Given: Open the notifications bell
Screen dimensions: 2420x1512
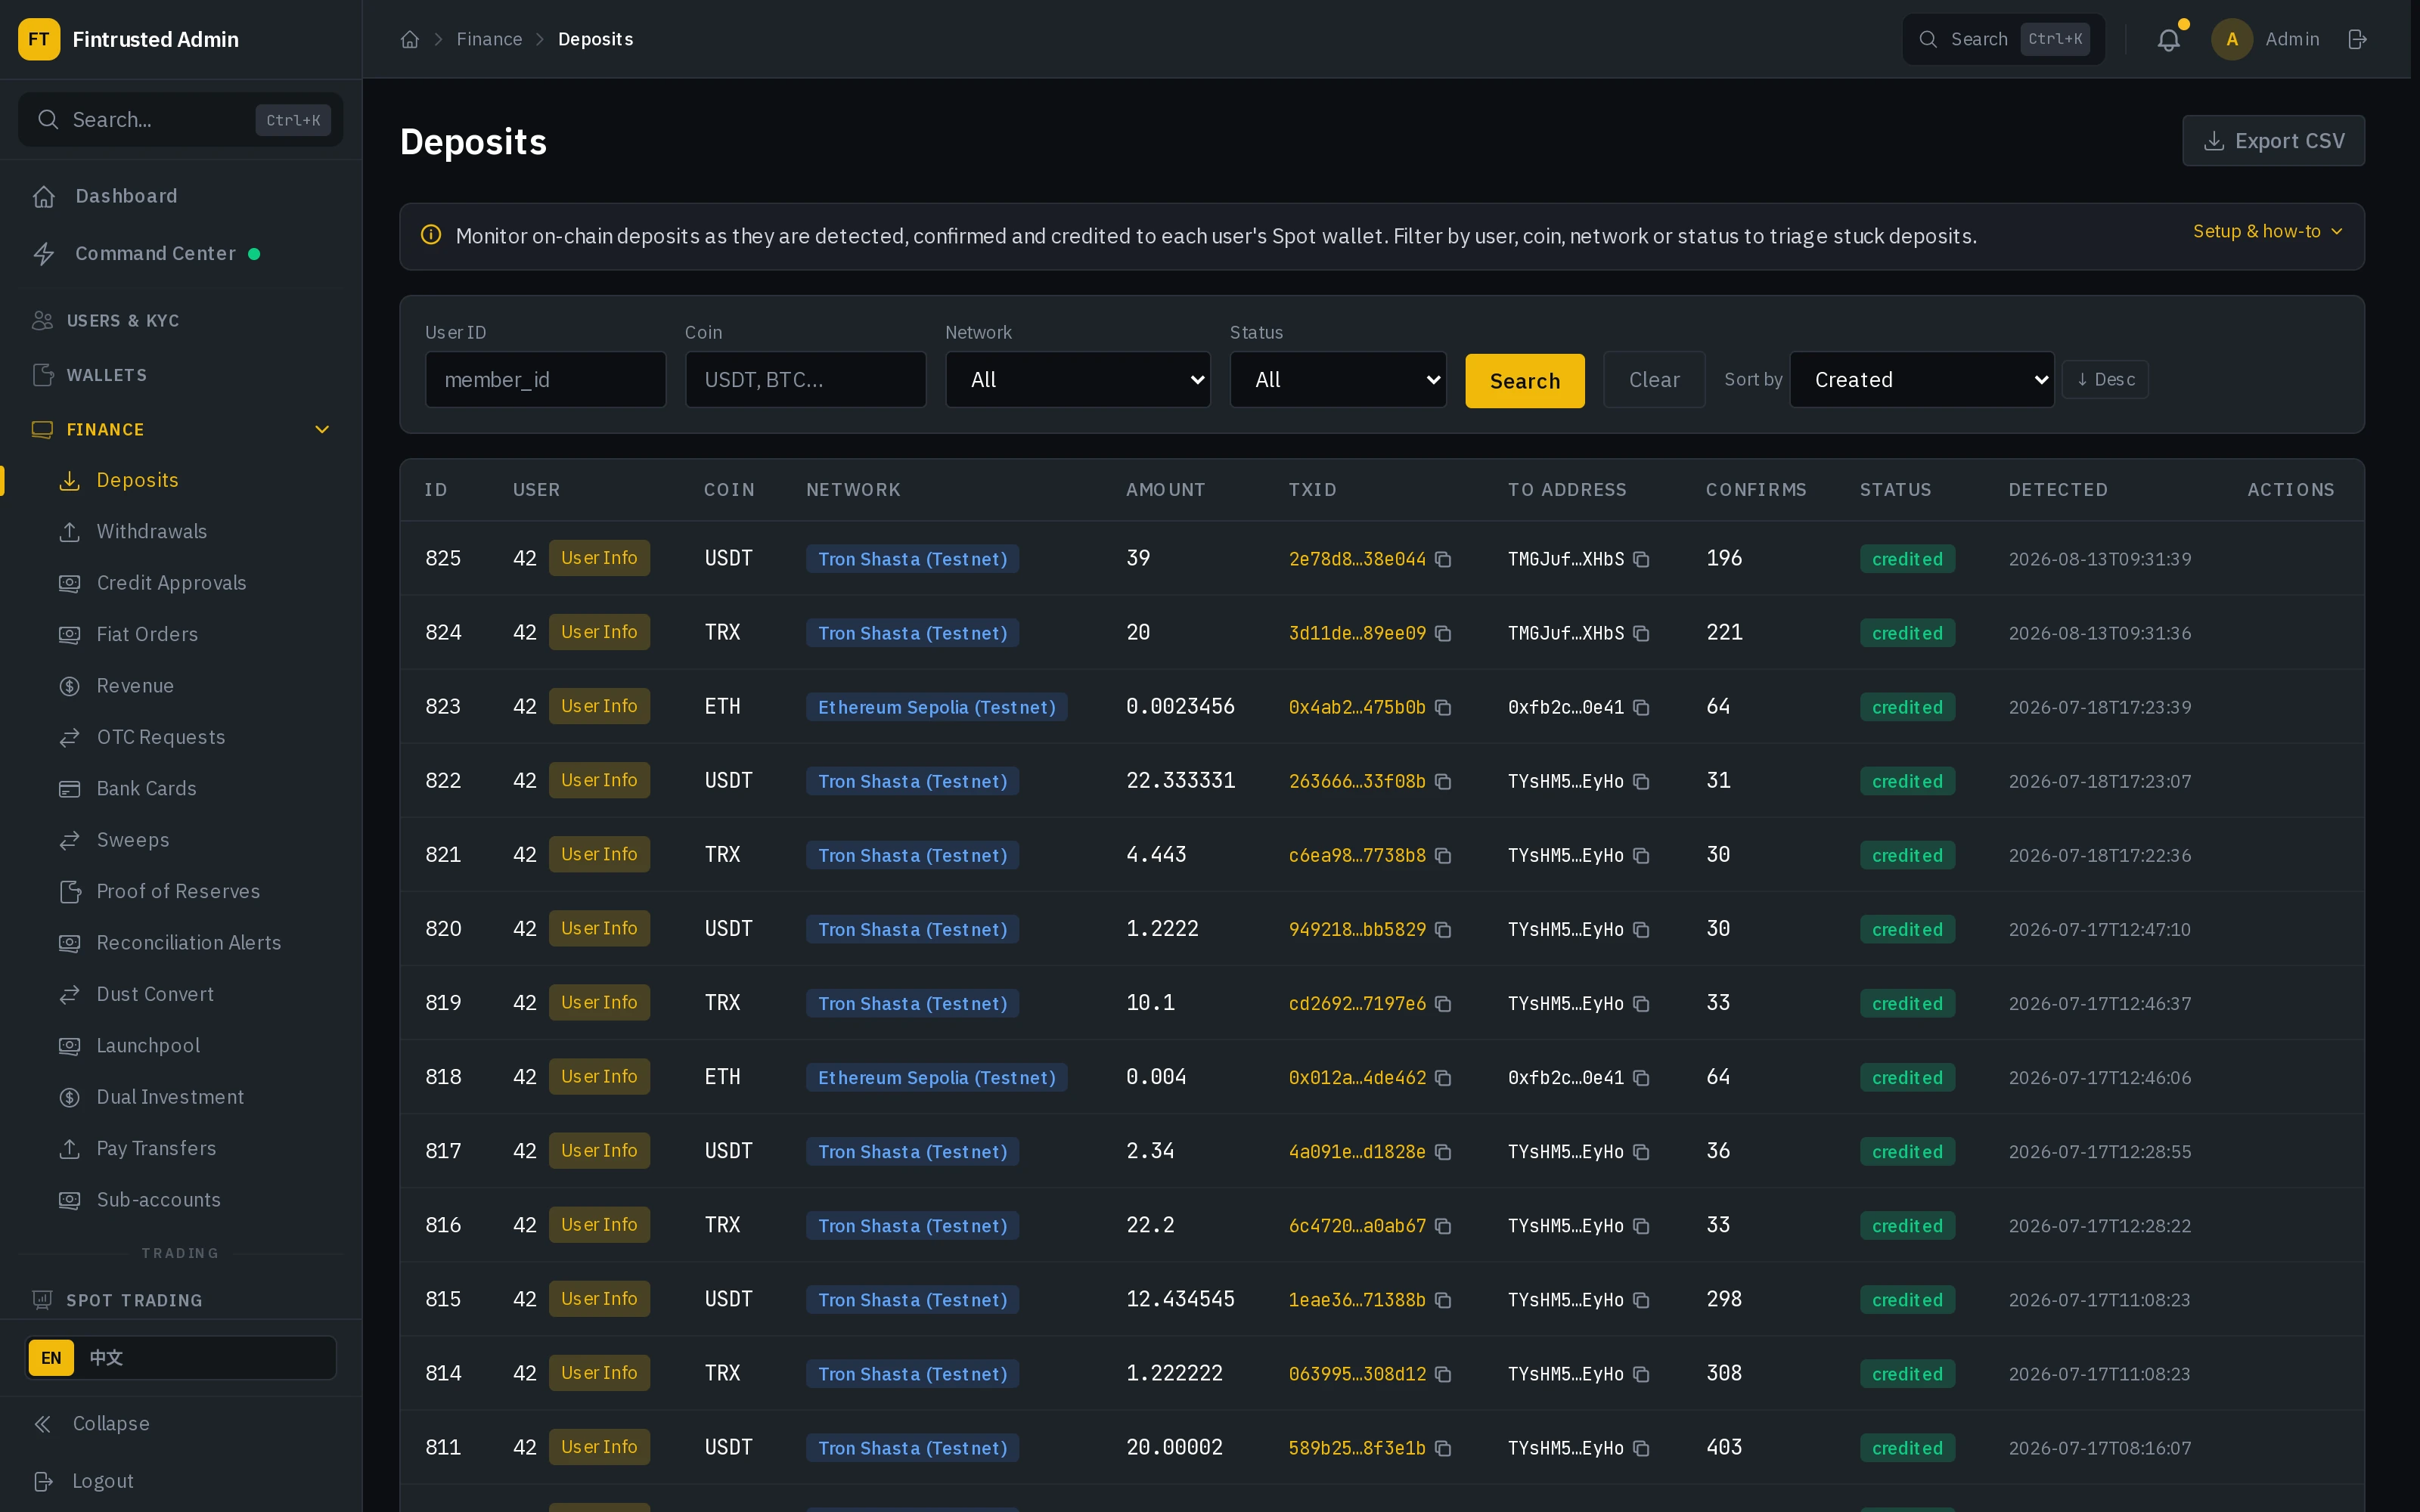Looking at the screenshot, I should point(2168,40).
